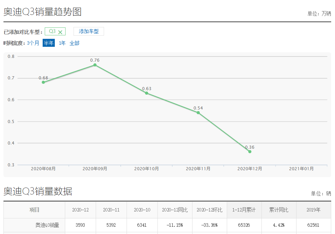Click the 5392 sales cell
Viewport: 335px width, 234px height.
click(x=111, y=225)
